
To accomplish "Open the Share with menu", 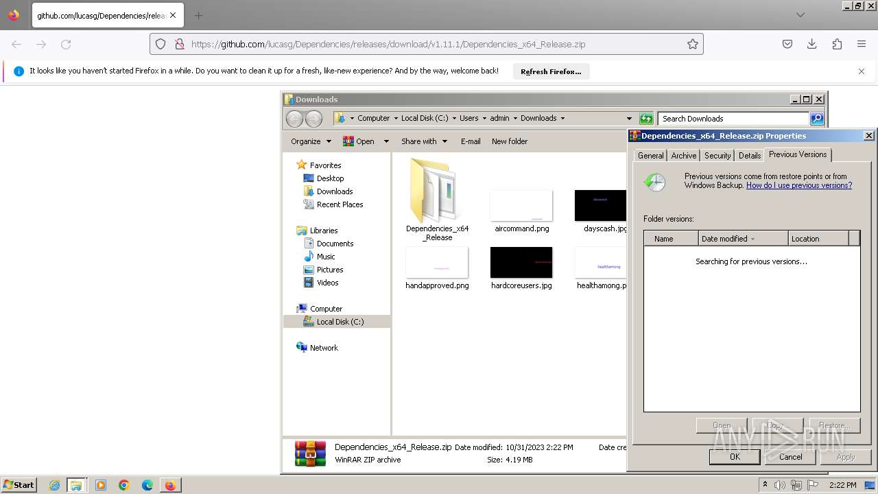I will [424, 141].
